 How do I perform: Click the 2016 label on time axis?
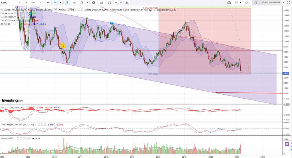[132, 157]
